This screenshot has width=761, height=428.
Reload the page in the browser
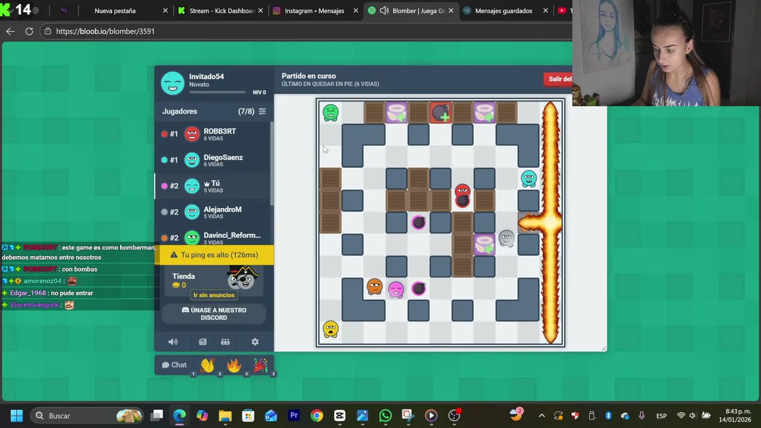(x=29, y=31)
